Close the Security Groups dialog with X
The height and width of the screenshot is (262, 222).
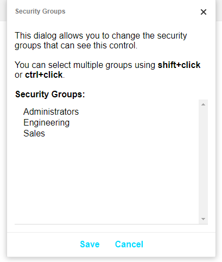click(204, 12)
